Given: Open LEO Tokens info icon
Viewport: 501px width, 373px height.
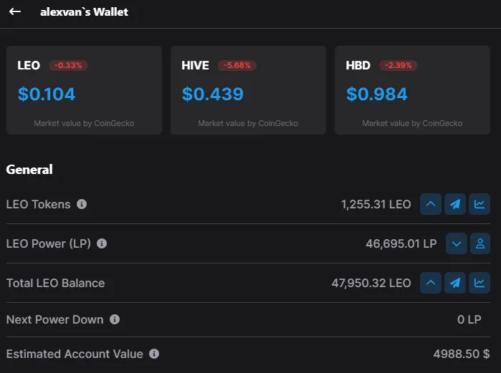Looking at the screenshot, I should coord(82,204).
